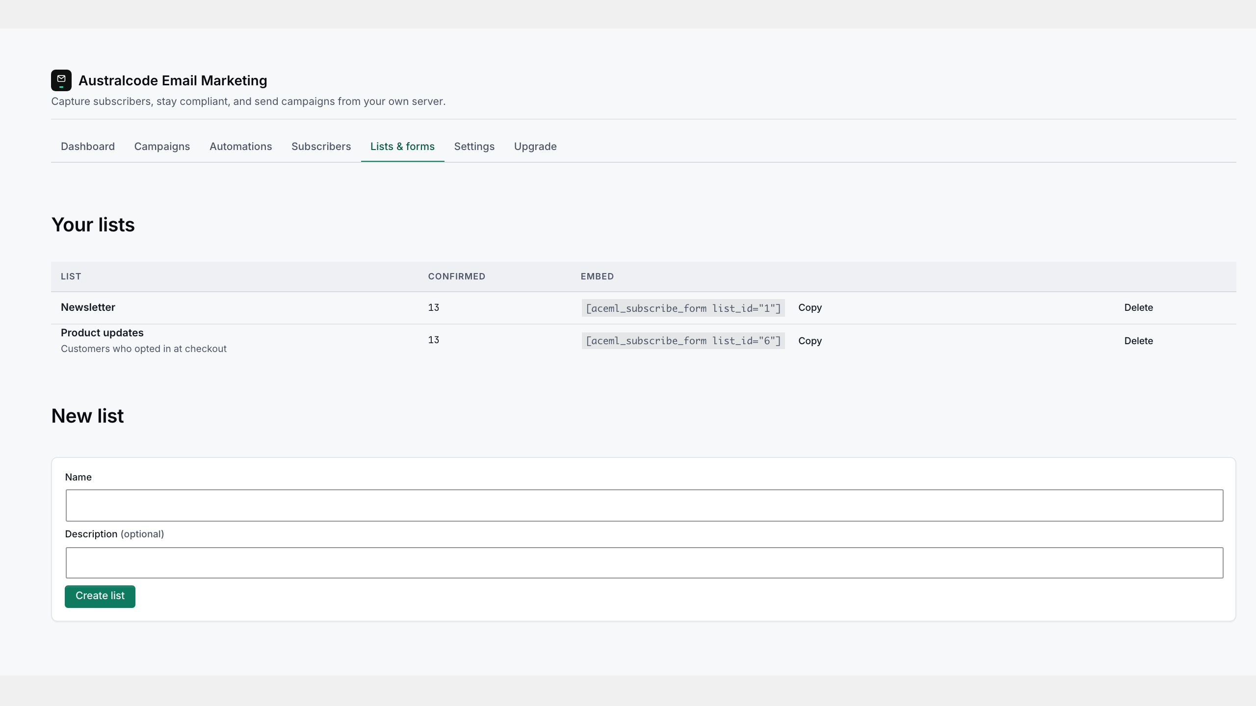
Task: Click the Newsletter list name
Action: (x=88, y=307)
